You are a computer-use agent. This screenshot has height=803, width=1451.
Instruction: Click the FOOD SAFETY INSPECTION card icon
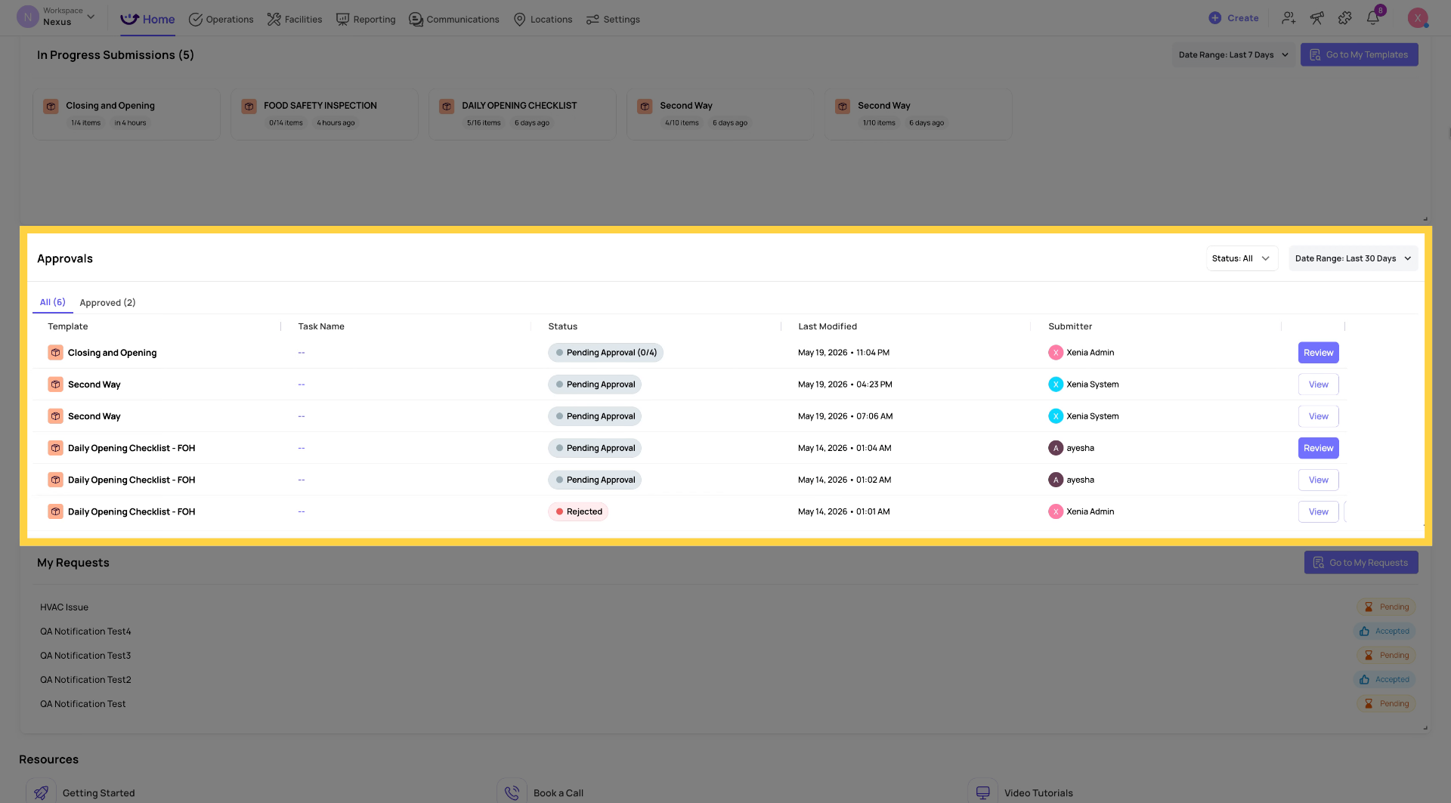click(x=249, y=107)
